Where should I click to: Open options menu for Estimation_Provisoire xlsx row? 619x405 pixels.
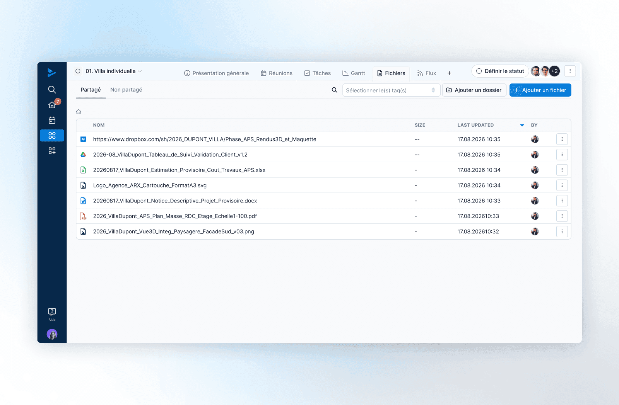coord(562,170)
